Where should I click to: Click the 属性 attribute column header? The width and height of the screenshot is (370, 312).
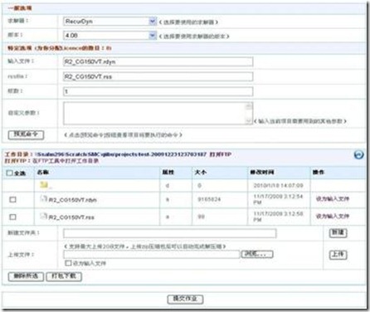(x=168, y=173)
